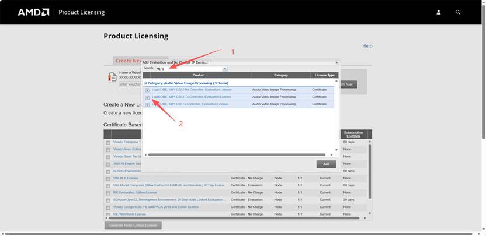Click the dialog's horizontal scrollbar
This screenshot has width=486, height=236.
click(x=237, y=154)
